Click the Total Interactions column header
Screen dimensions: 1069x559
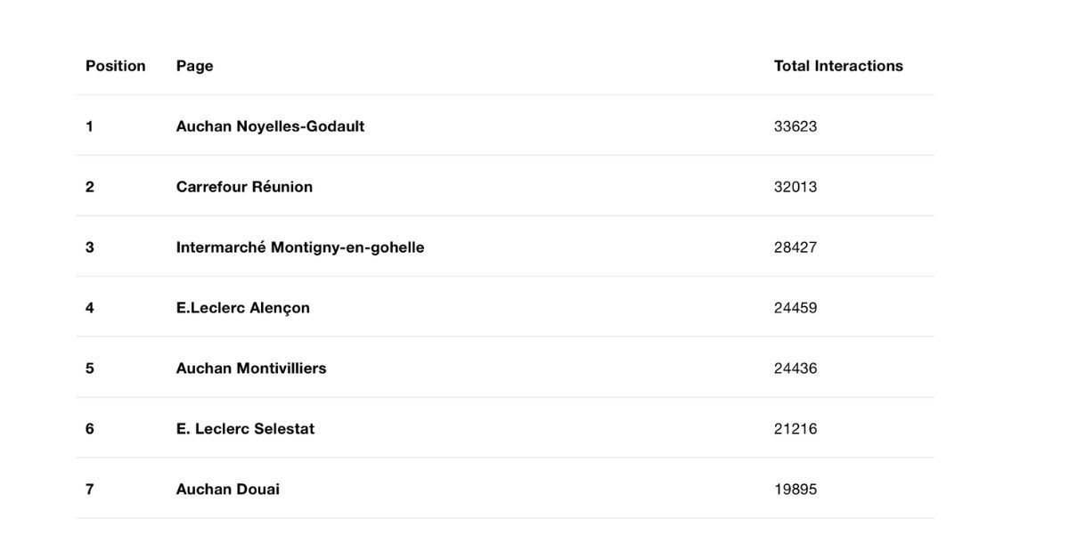838,66
